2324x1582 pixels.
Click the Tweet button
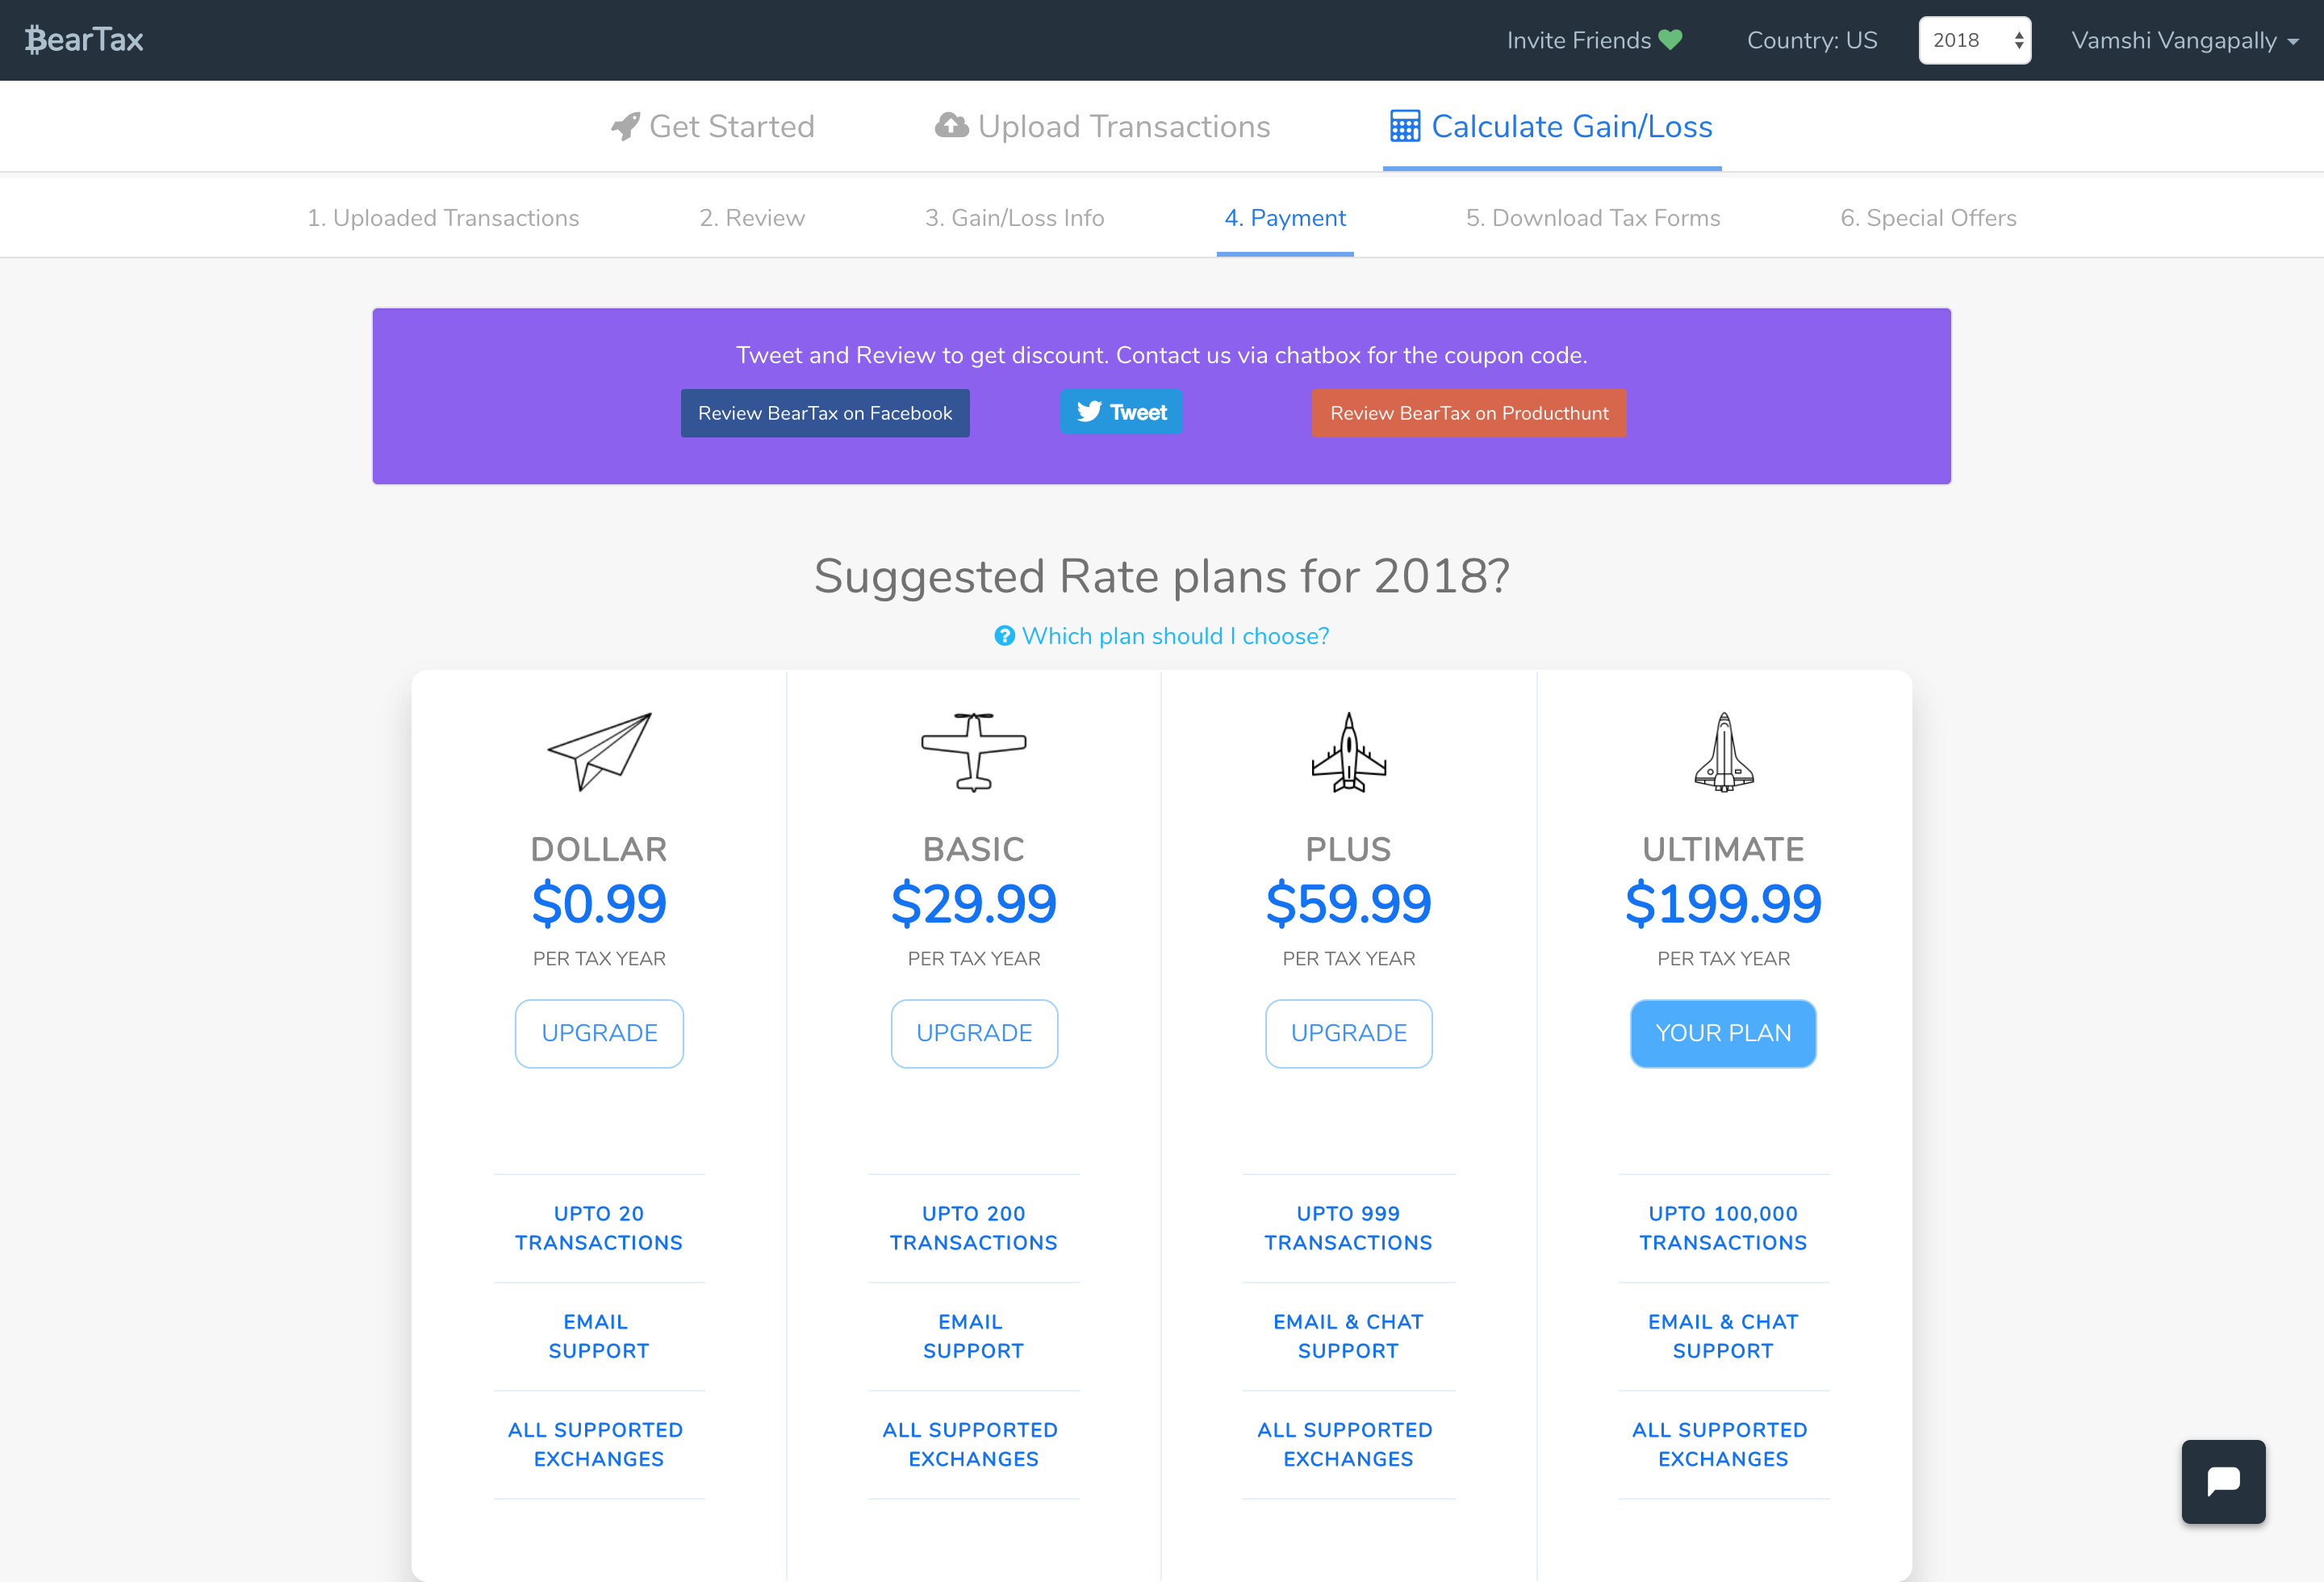1121,412
